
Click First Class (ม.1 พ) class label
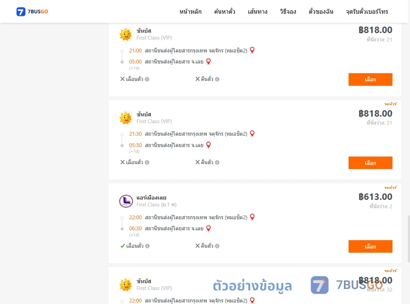tap(156, 204)
